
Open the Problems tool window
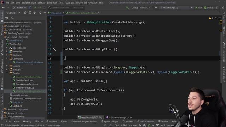[52, 121]
